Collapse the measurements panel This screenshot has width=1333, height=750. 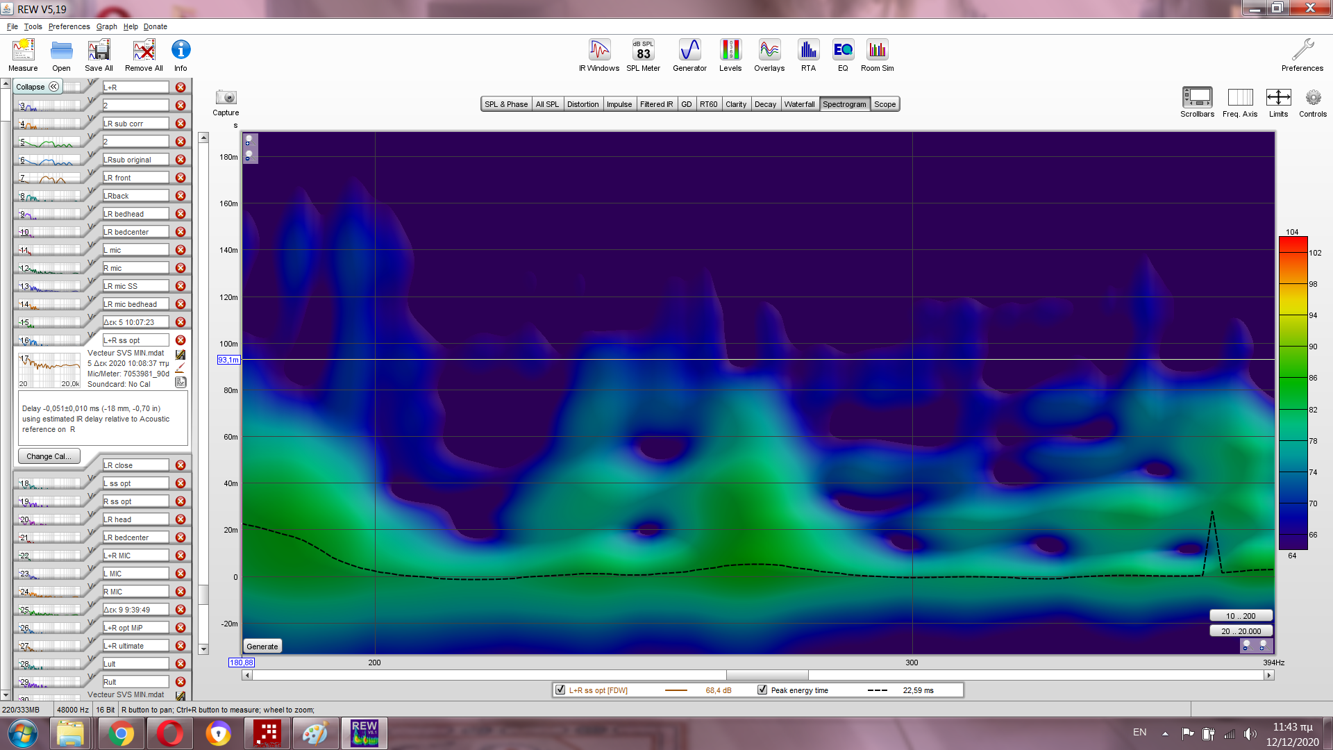pyautogui.click(x=37, y=87)
